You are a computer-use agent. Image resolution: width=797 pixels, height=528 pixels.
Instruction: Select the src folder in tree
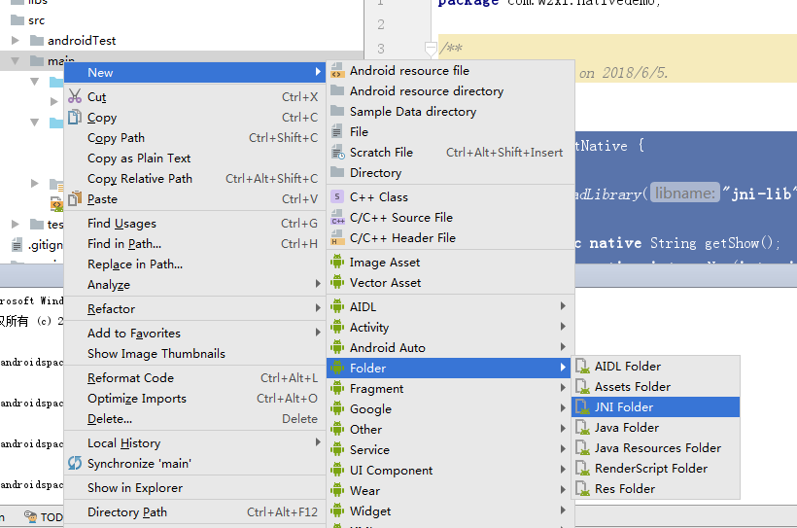(x=28, y=20)
